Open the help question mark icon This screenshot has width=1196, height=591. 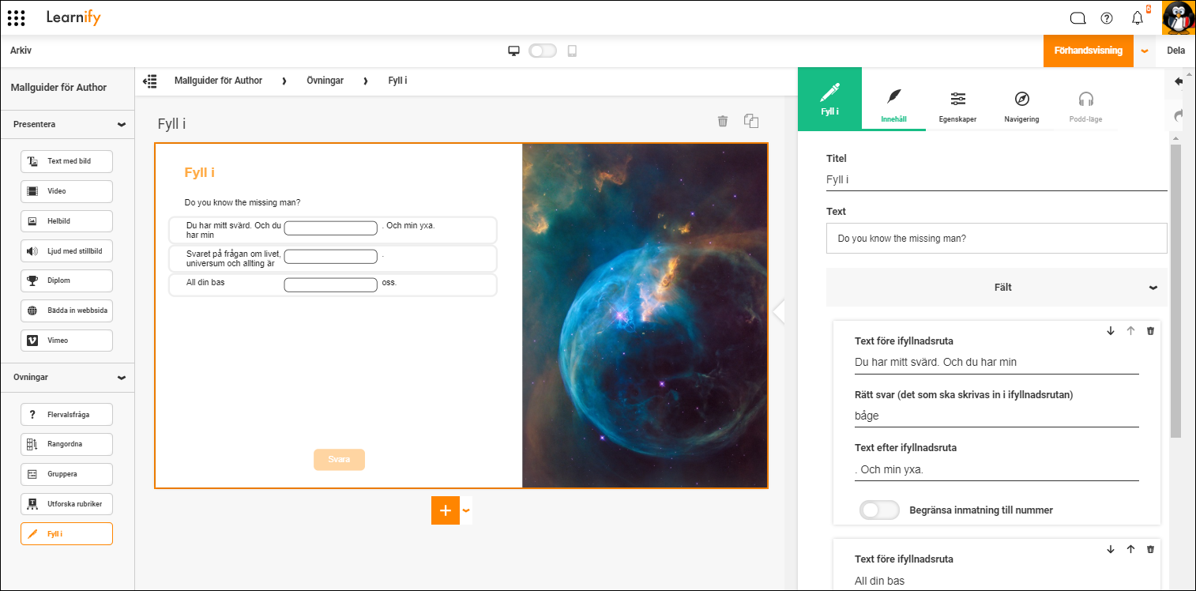point(1107,18)
